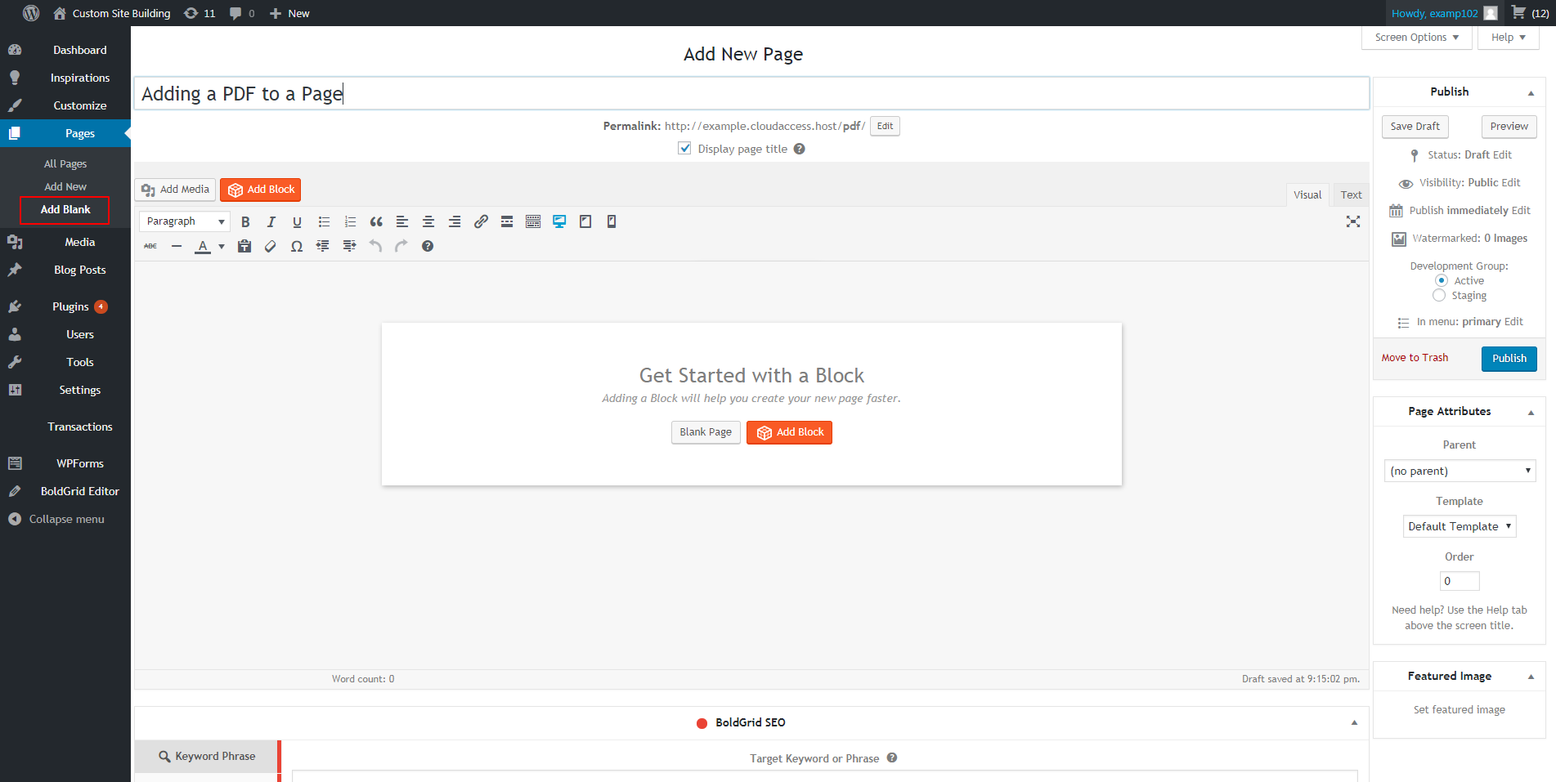Decrease indent
The image size is (1556, 782).
323,246
